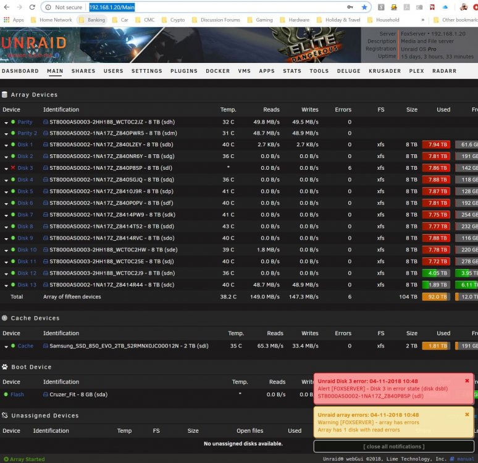
Task: Expand the Disk 1 dropdown arrow
Action: coord(6,146)
